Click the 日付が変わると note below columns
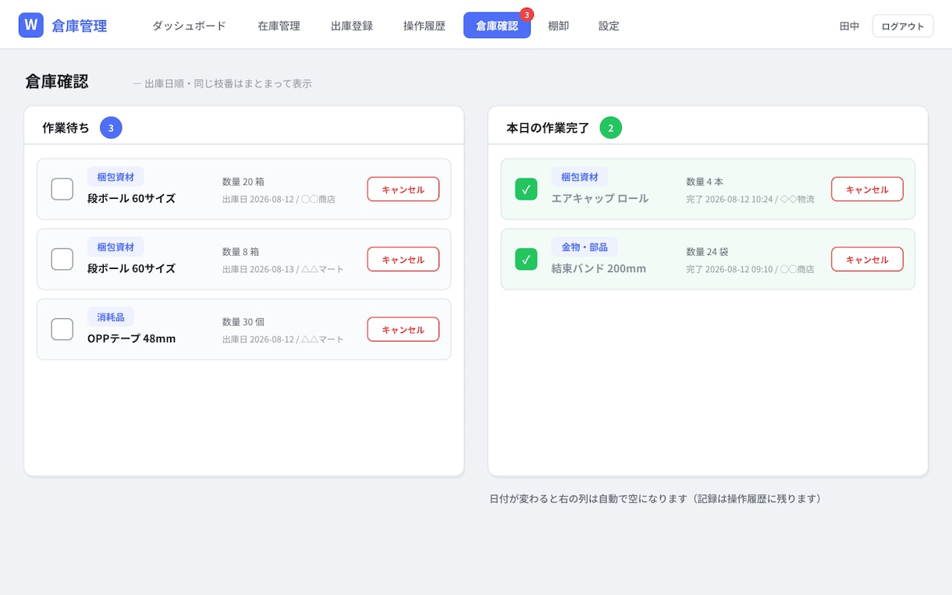Viewport: 952px width, 595px height. pos(655,498)
